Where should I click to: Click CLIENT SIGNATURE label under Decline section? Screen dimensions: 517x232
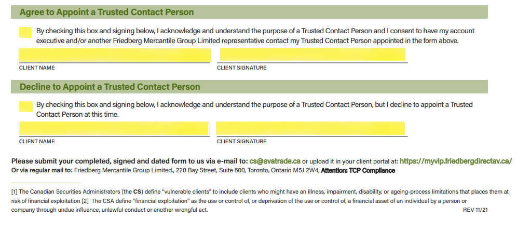(242, 141)
